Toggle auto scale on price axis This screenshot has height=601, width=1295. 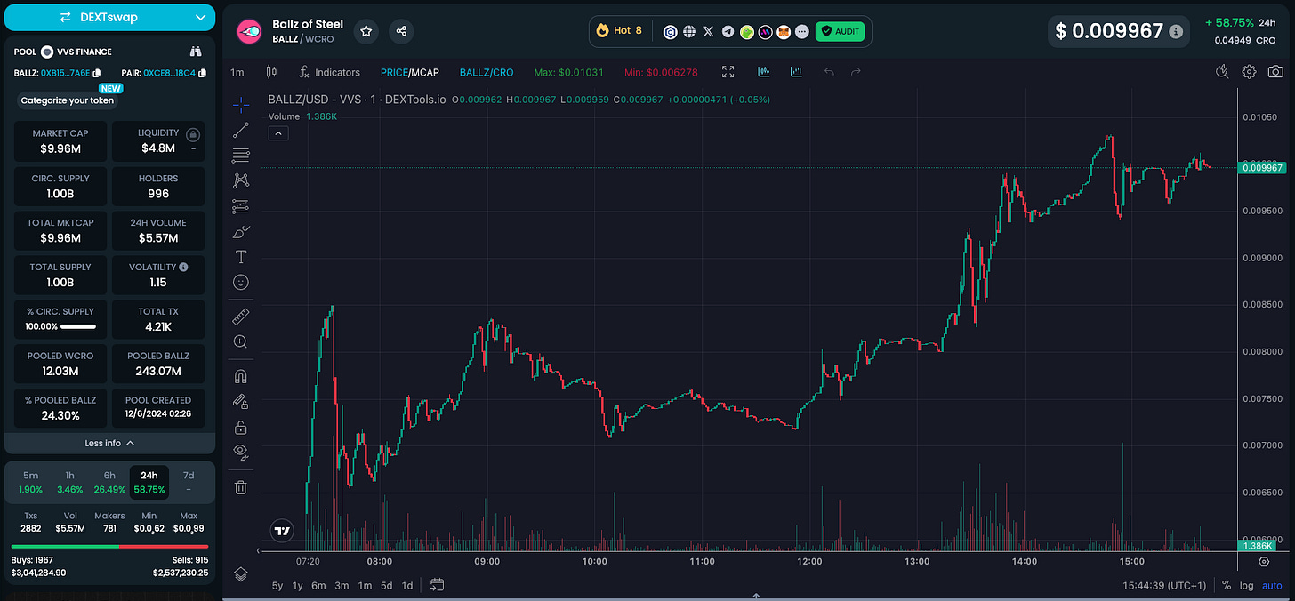tap(1273, 585)
